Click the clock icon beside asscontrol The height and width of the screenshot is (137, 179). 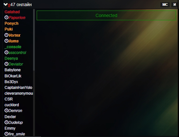(x=6, y=52)
